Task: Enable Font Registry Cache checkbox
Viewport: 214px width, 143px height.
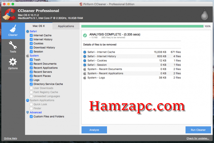Action: click(31, 92)
